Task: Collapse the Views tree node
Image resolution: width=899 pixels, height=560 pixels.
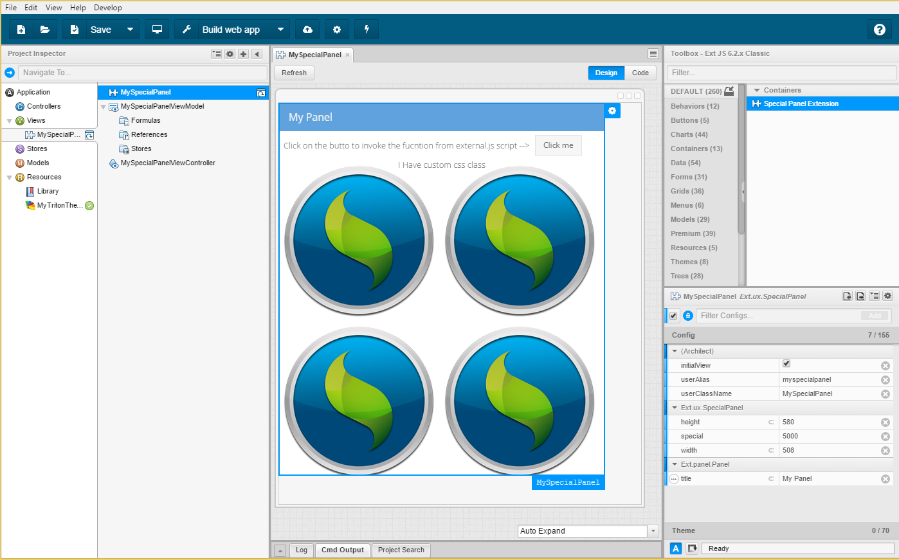Action: [9, 121]
